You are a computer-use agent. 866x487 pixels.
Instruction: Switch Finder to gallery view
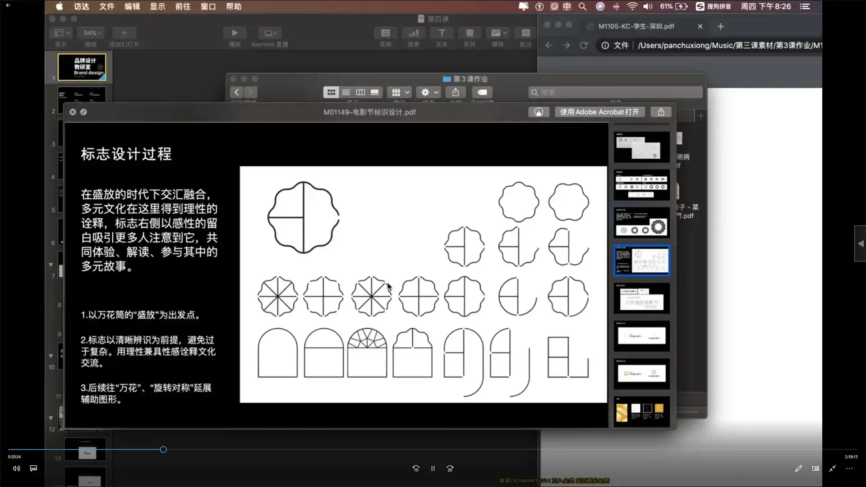pos(374,92)
